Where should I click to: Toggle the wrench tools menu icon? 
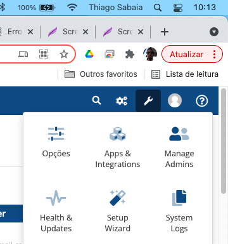point(148,100)
